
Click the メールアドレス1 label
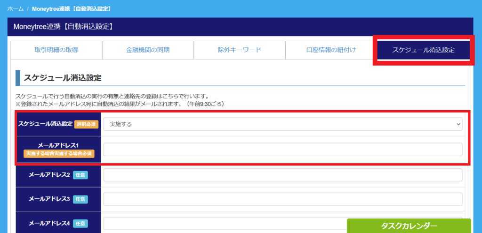58,145
